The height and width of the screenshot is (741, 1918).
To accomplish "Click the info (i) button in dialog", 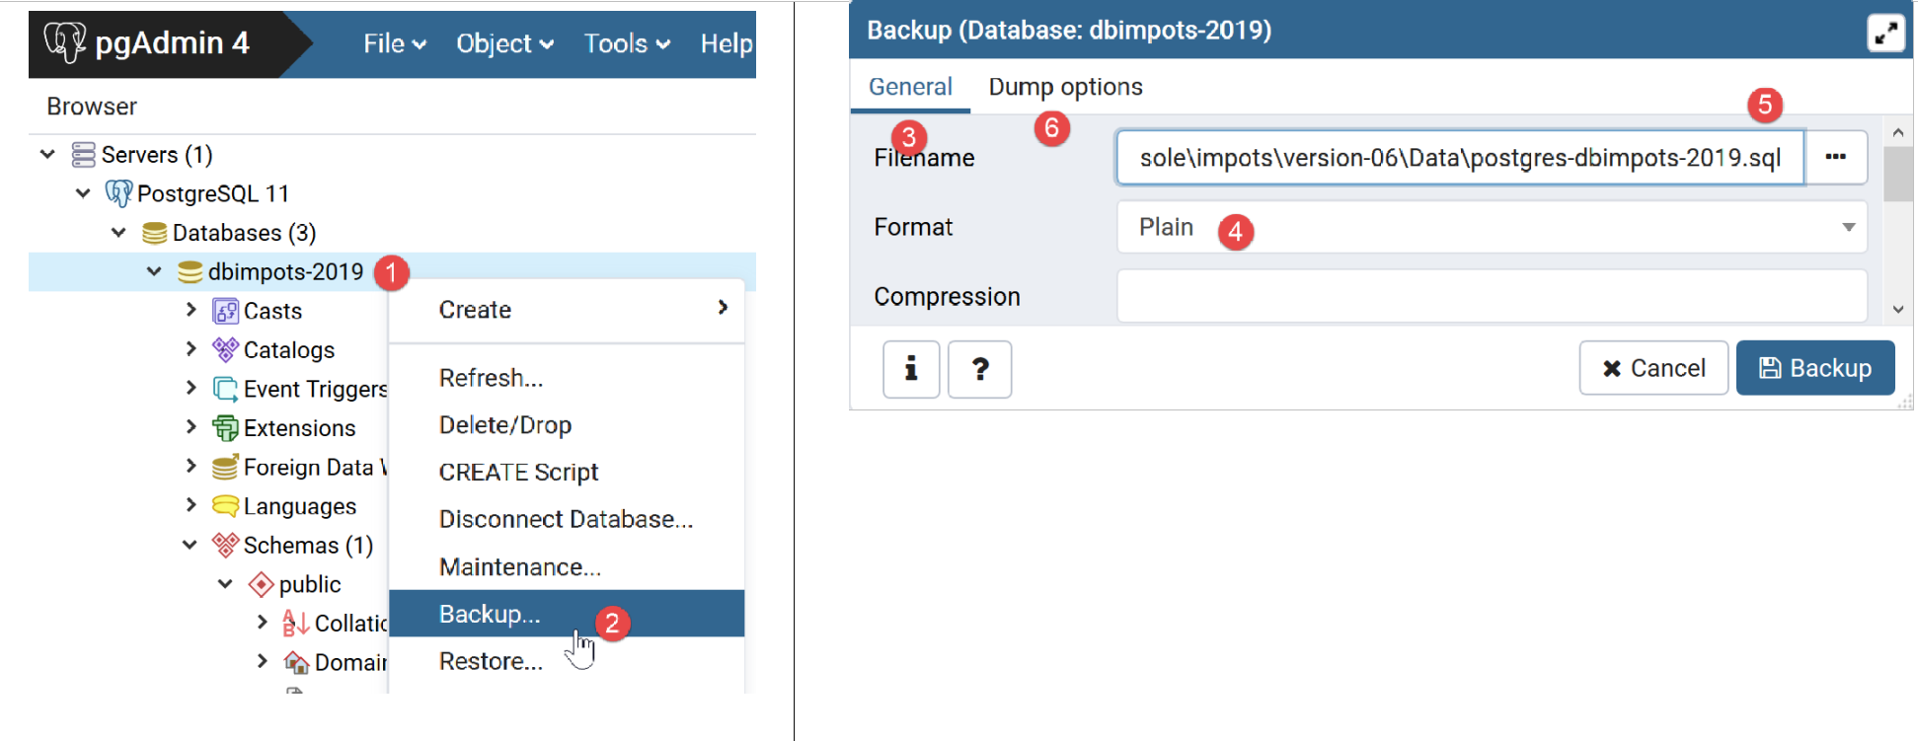I will 910,369.
